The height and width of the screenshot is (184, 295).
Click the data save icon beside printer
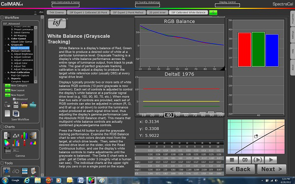click(x=16, y=105)
